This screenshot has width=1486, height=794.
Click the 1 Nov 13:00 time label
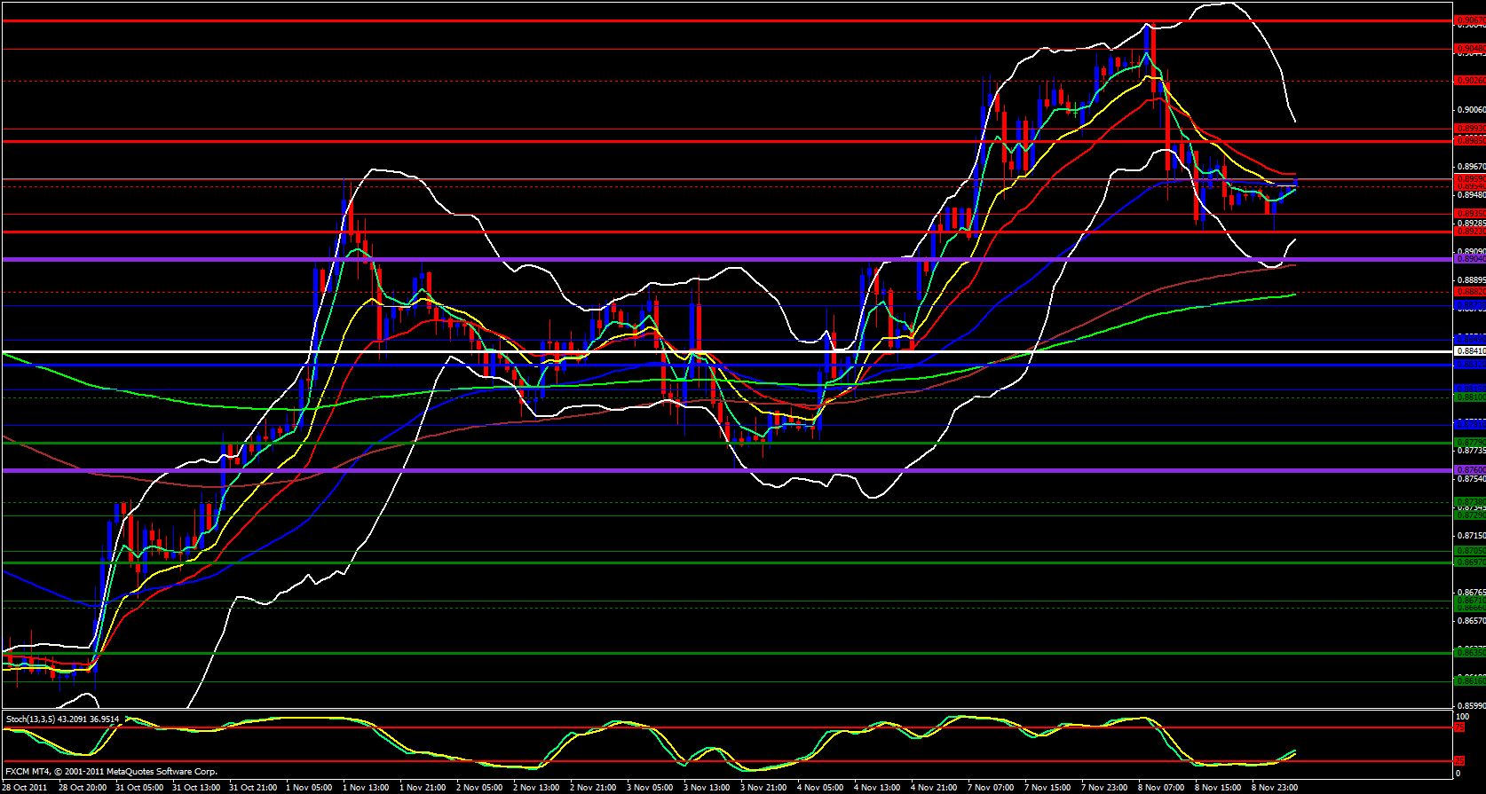tap(367, 788)
